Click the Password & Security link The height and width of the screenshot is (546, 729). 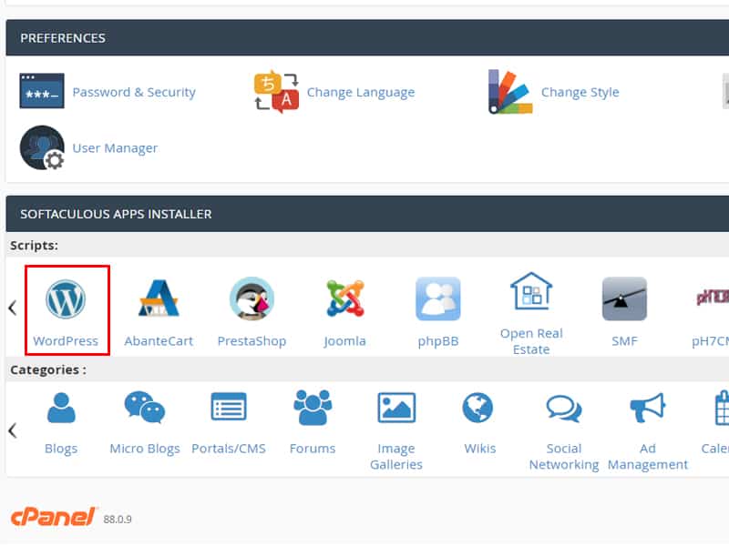134,93
